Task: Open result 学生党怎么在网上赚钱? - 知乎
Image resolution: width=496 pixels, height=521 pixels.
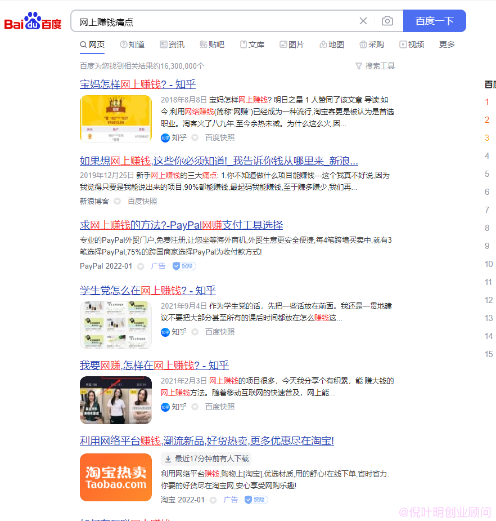Action: pos(148,291)
